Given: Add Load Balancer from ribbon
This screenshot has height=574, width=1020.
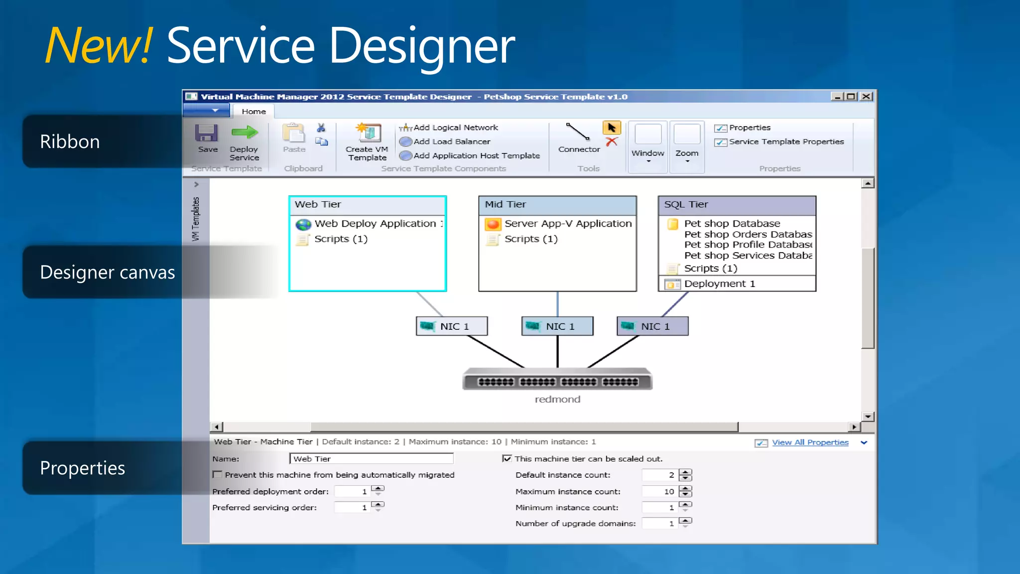Looking at the screenshot, I should tap(445, 142).
